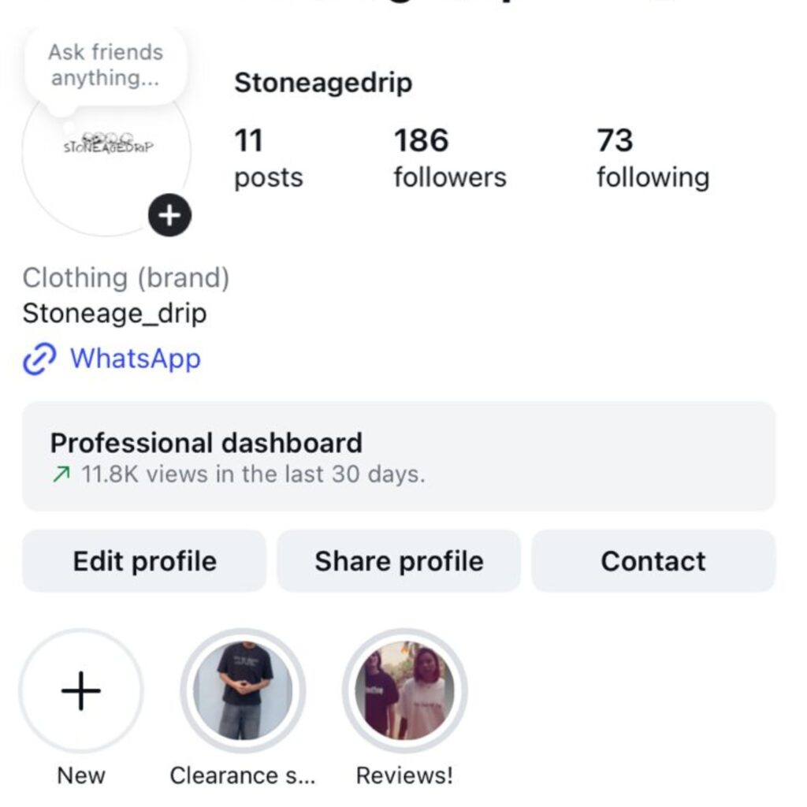Open the 186 followers list
Screen dimensions: 807x807
pos(449,158)
